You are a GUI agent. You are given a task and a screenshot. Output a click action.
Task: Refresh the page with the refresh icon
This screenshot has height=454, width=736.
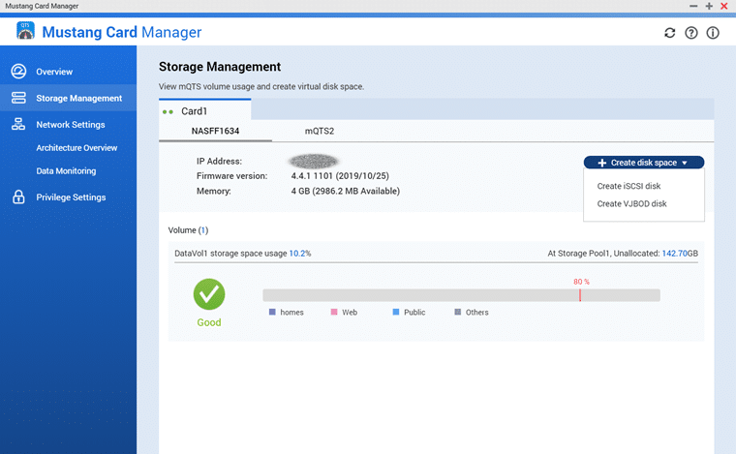(x=670, y=33)
